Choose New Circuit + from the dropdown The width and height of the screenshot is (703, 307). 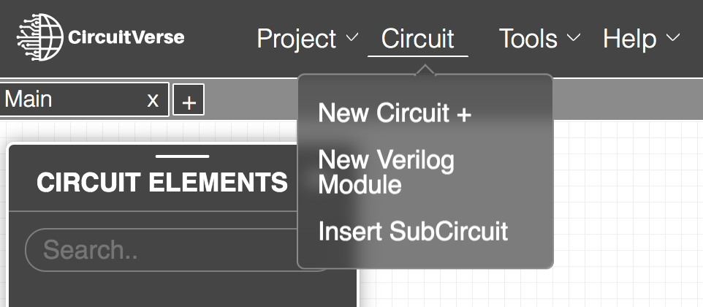pyautogui.click(x=395, y=113)
